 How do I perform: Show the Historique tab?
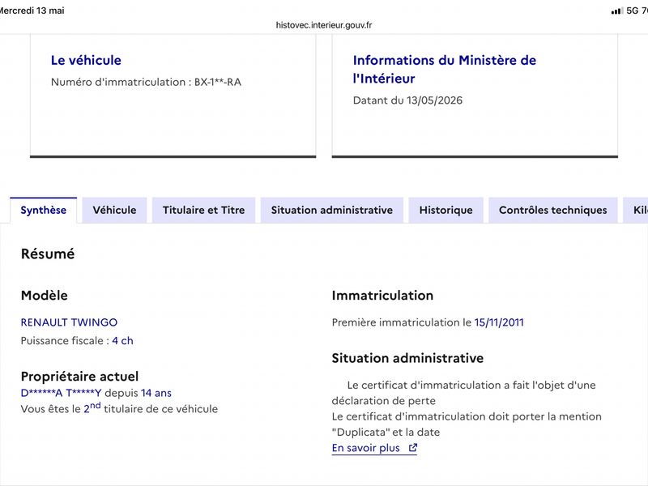tap(446, 211)
